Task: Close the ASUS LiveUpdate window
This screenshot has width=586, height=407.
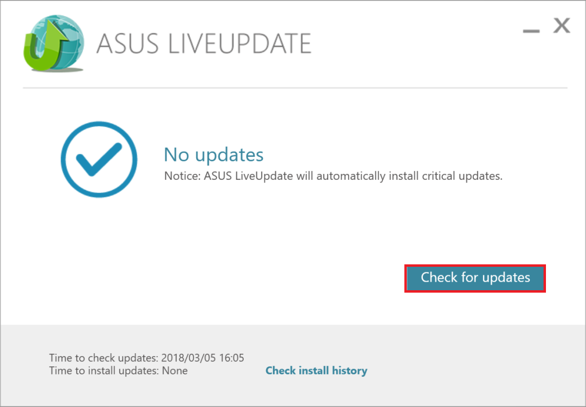Action: pyautogui.click(x=561, y=25)
